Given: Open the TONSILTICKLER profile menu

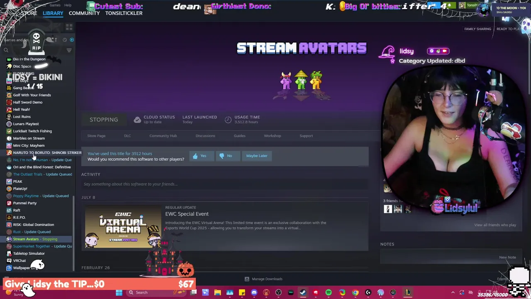Looking at the screenshot, I should point(124,13).
